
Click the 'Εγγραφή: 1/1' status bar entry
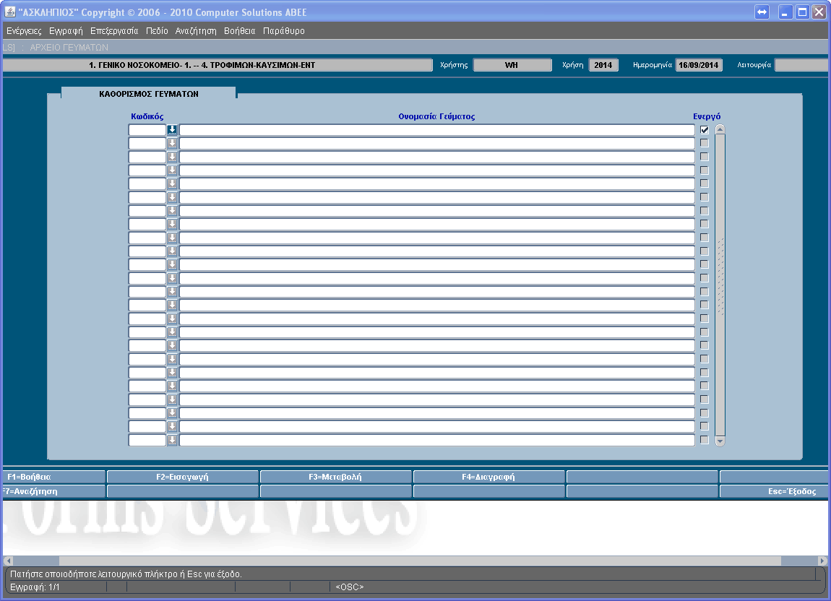click(x=35, y=587)
